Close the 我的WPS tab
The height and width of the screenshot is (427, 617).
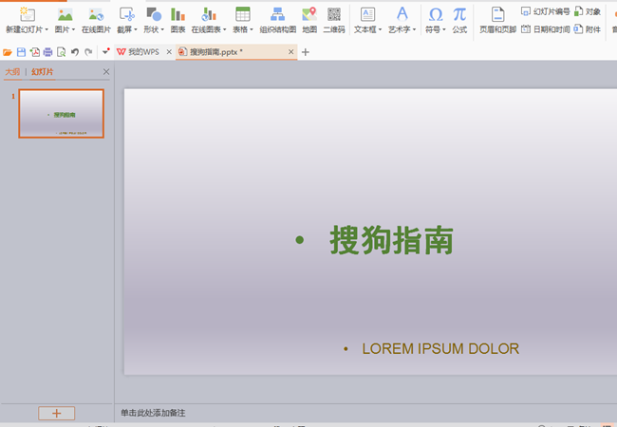click(169, 52)
